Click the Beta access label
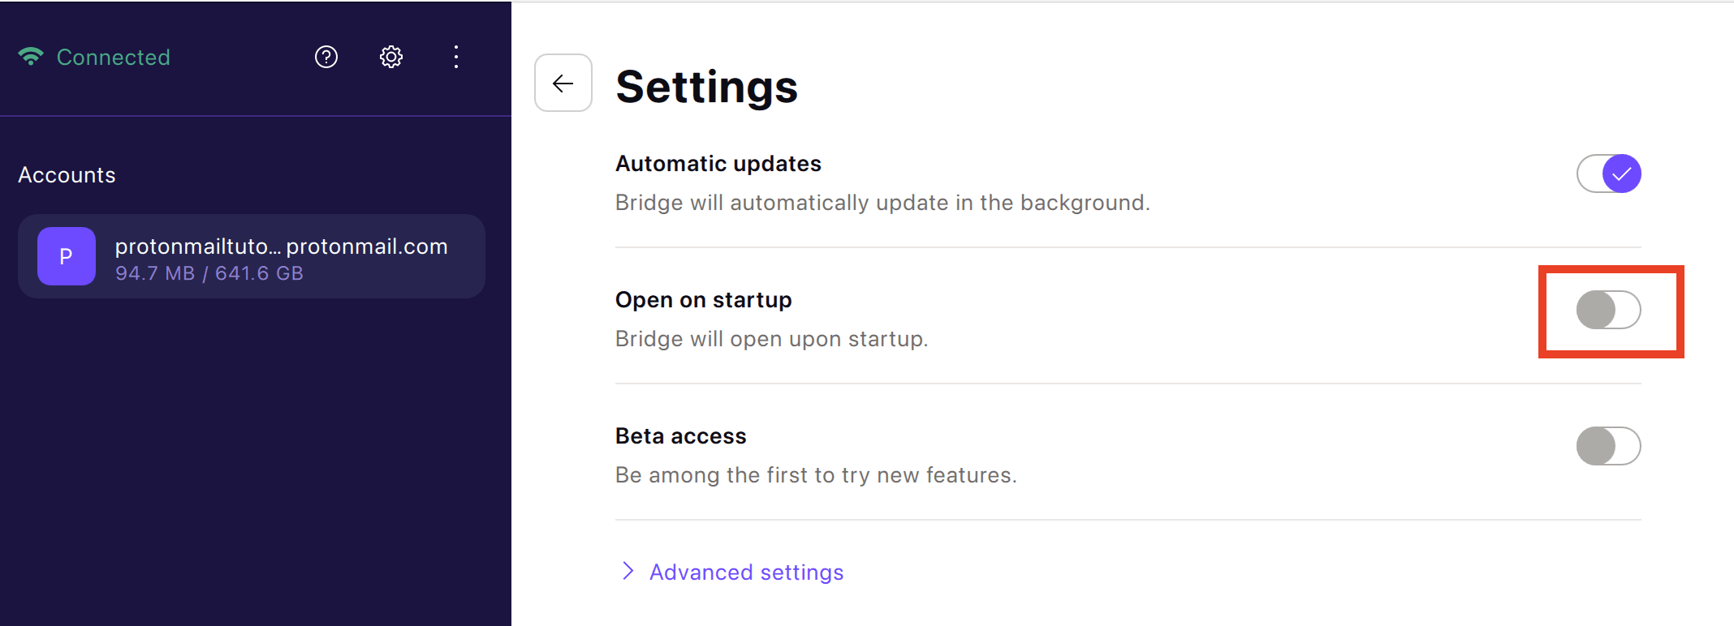 click(x=681, y=436)
